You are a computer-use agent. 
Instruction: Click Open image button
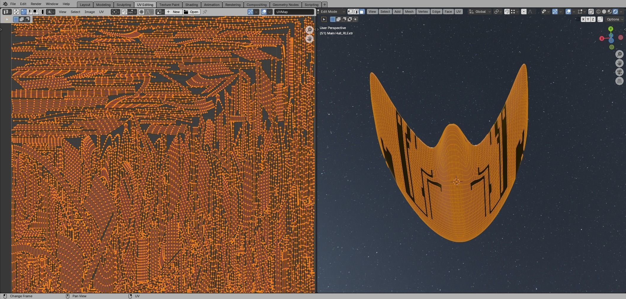(x=191, y=12)
